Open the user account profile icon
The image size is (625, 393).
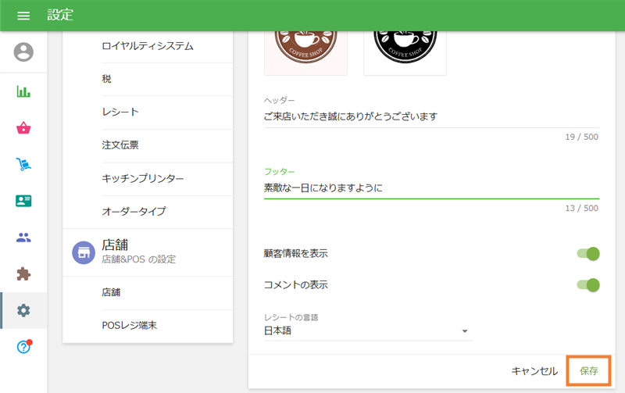click(x=23, y=52)
